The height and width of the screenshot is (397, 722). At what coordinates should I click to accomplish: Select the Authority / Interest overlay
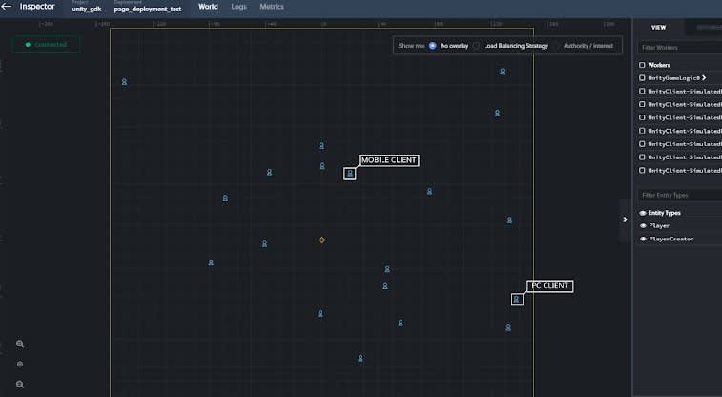pos(556,46)
